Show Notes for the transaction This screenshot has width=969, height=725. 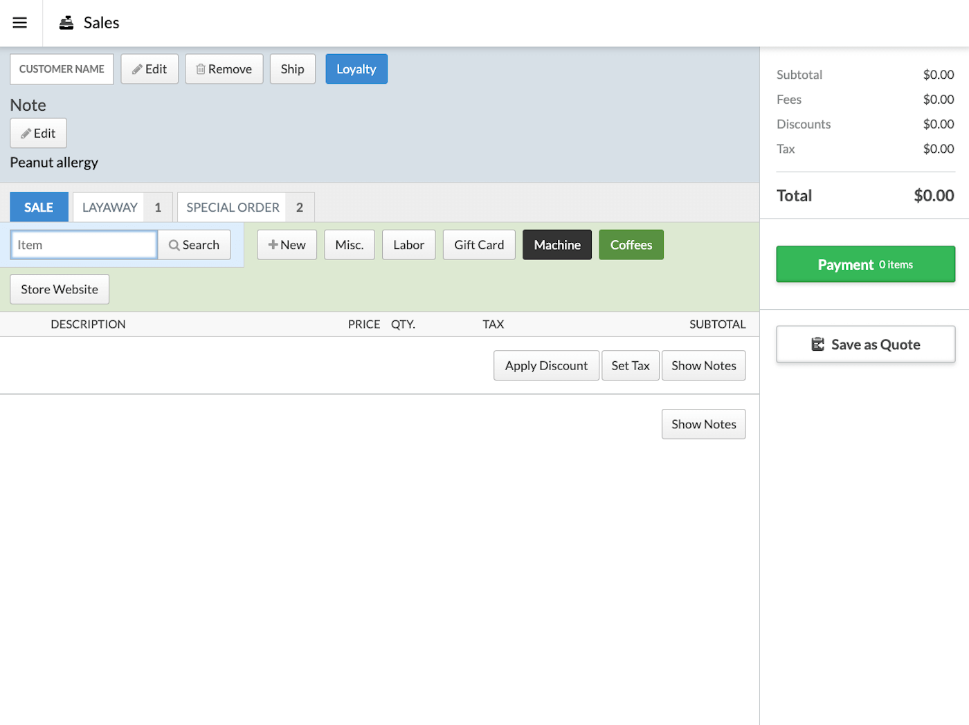[703, 365]
